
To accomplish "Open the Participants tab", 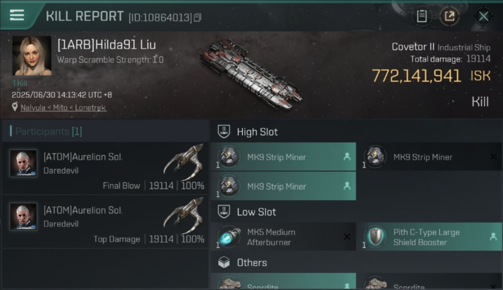I will [x=48, y=131].
